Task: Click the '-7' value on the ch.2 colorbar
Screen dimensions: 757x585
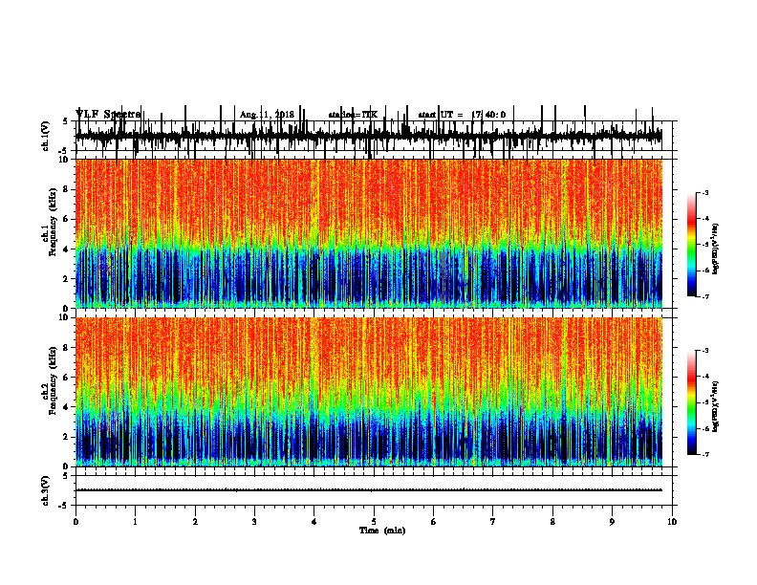Action: (705, 455)
